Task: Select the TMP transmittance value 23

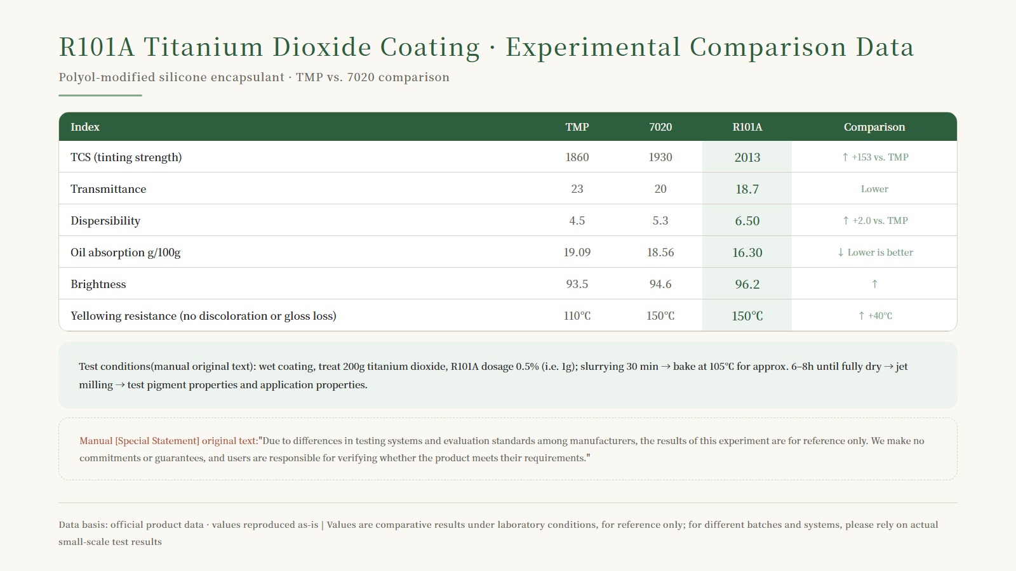Action: 577,189
